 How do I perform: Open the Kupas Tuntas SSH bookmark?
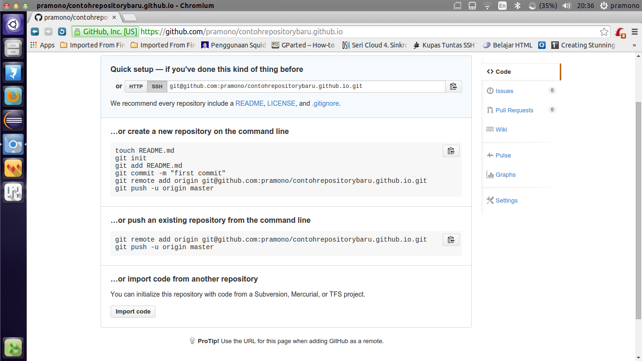(445, 45)
